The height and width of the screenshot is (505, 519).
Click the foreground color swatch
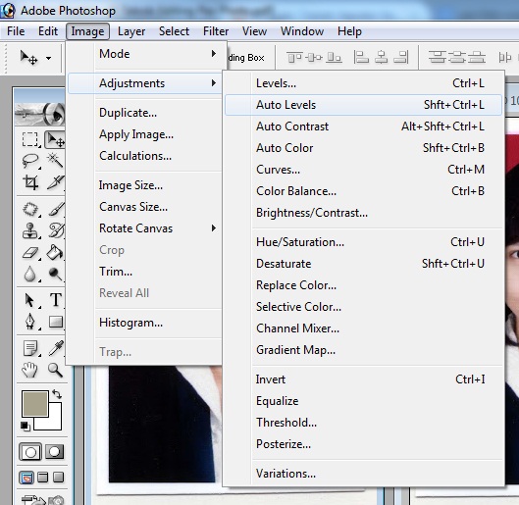pyautogui.click(x=35, y=403)
